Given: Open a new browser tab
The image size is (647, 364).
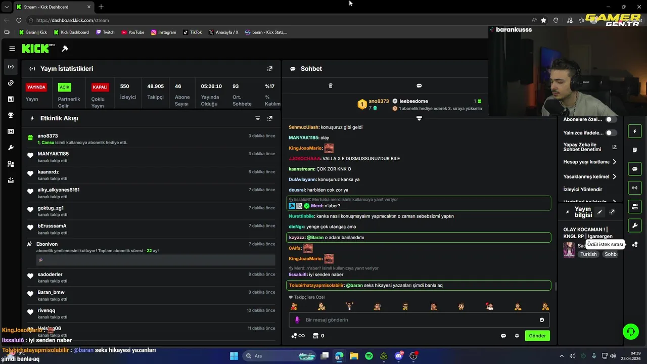Looking at the screenshot, I should (101, 7).
